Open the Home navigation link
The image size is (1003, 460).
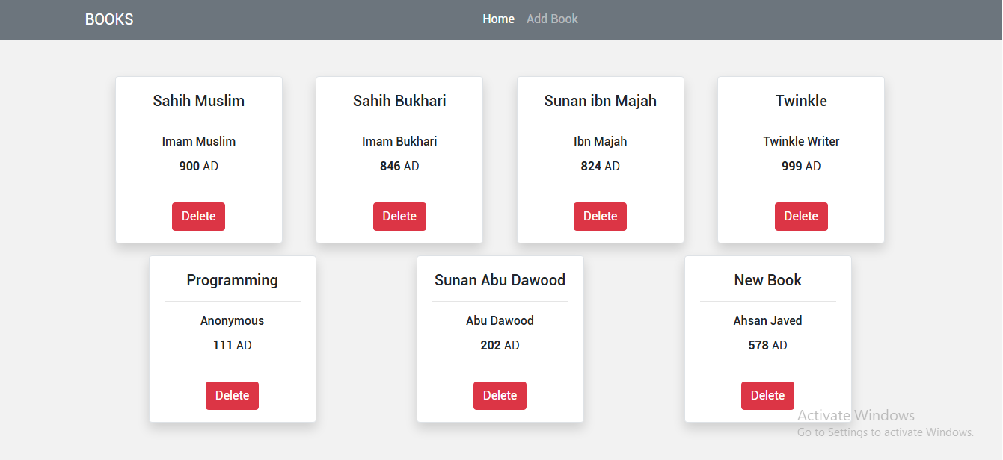pos(498,19)
